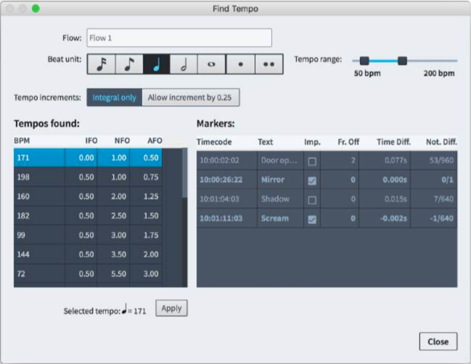Click the Flow 1 name field
The image size is (471, 364).
coord(179,38)
